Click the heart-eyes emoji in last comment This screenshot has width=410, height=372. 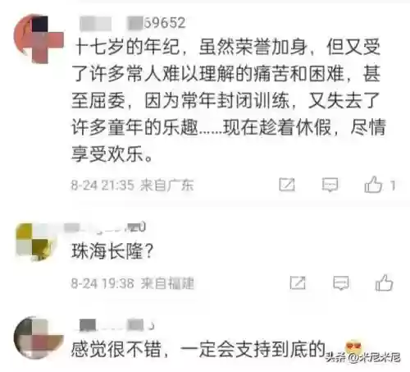coord(353,346)
